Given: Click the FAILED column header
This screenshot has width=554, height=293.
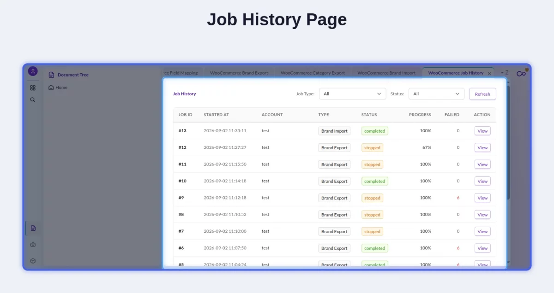Looking at the screenshot, I should tap(452, 115).
